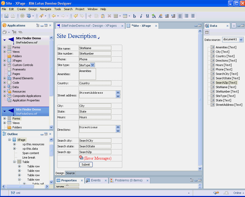The height and width of the screenshot is (197, 245).
Task: Select SearchZip [Text] in Data panel
Action: coord(226,83)
